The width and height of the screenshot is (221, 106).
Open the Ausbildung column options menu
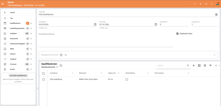72,73
